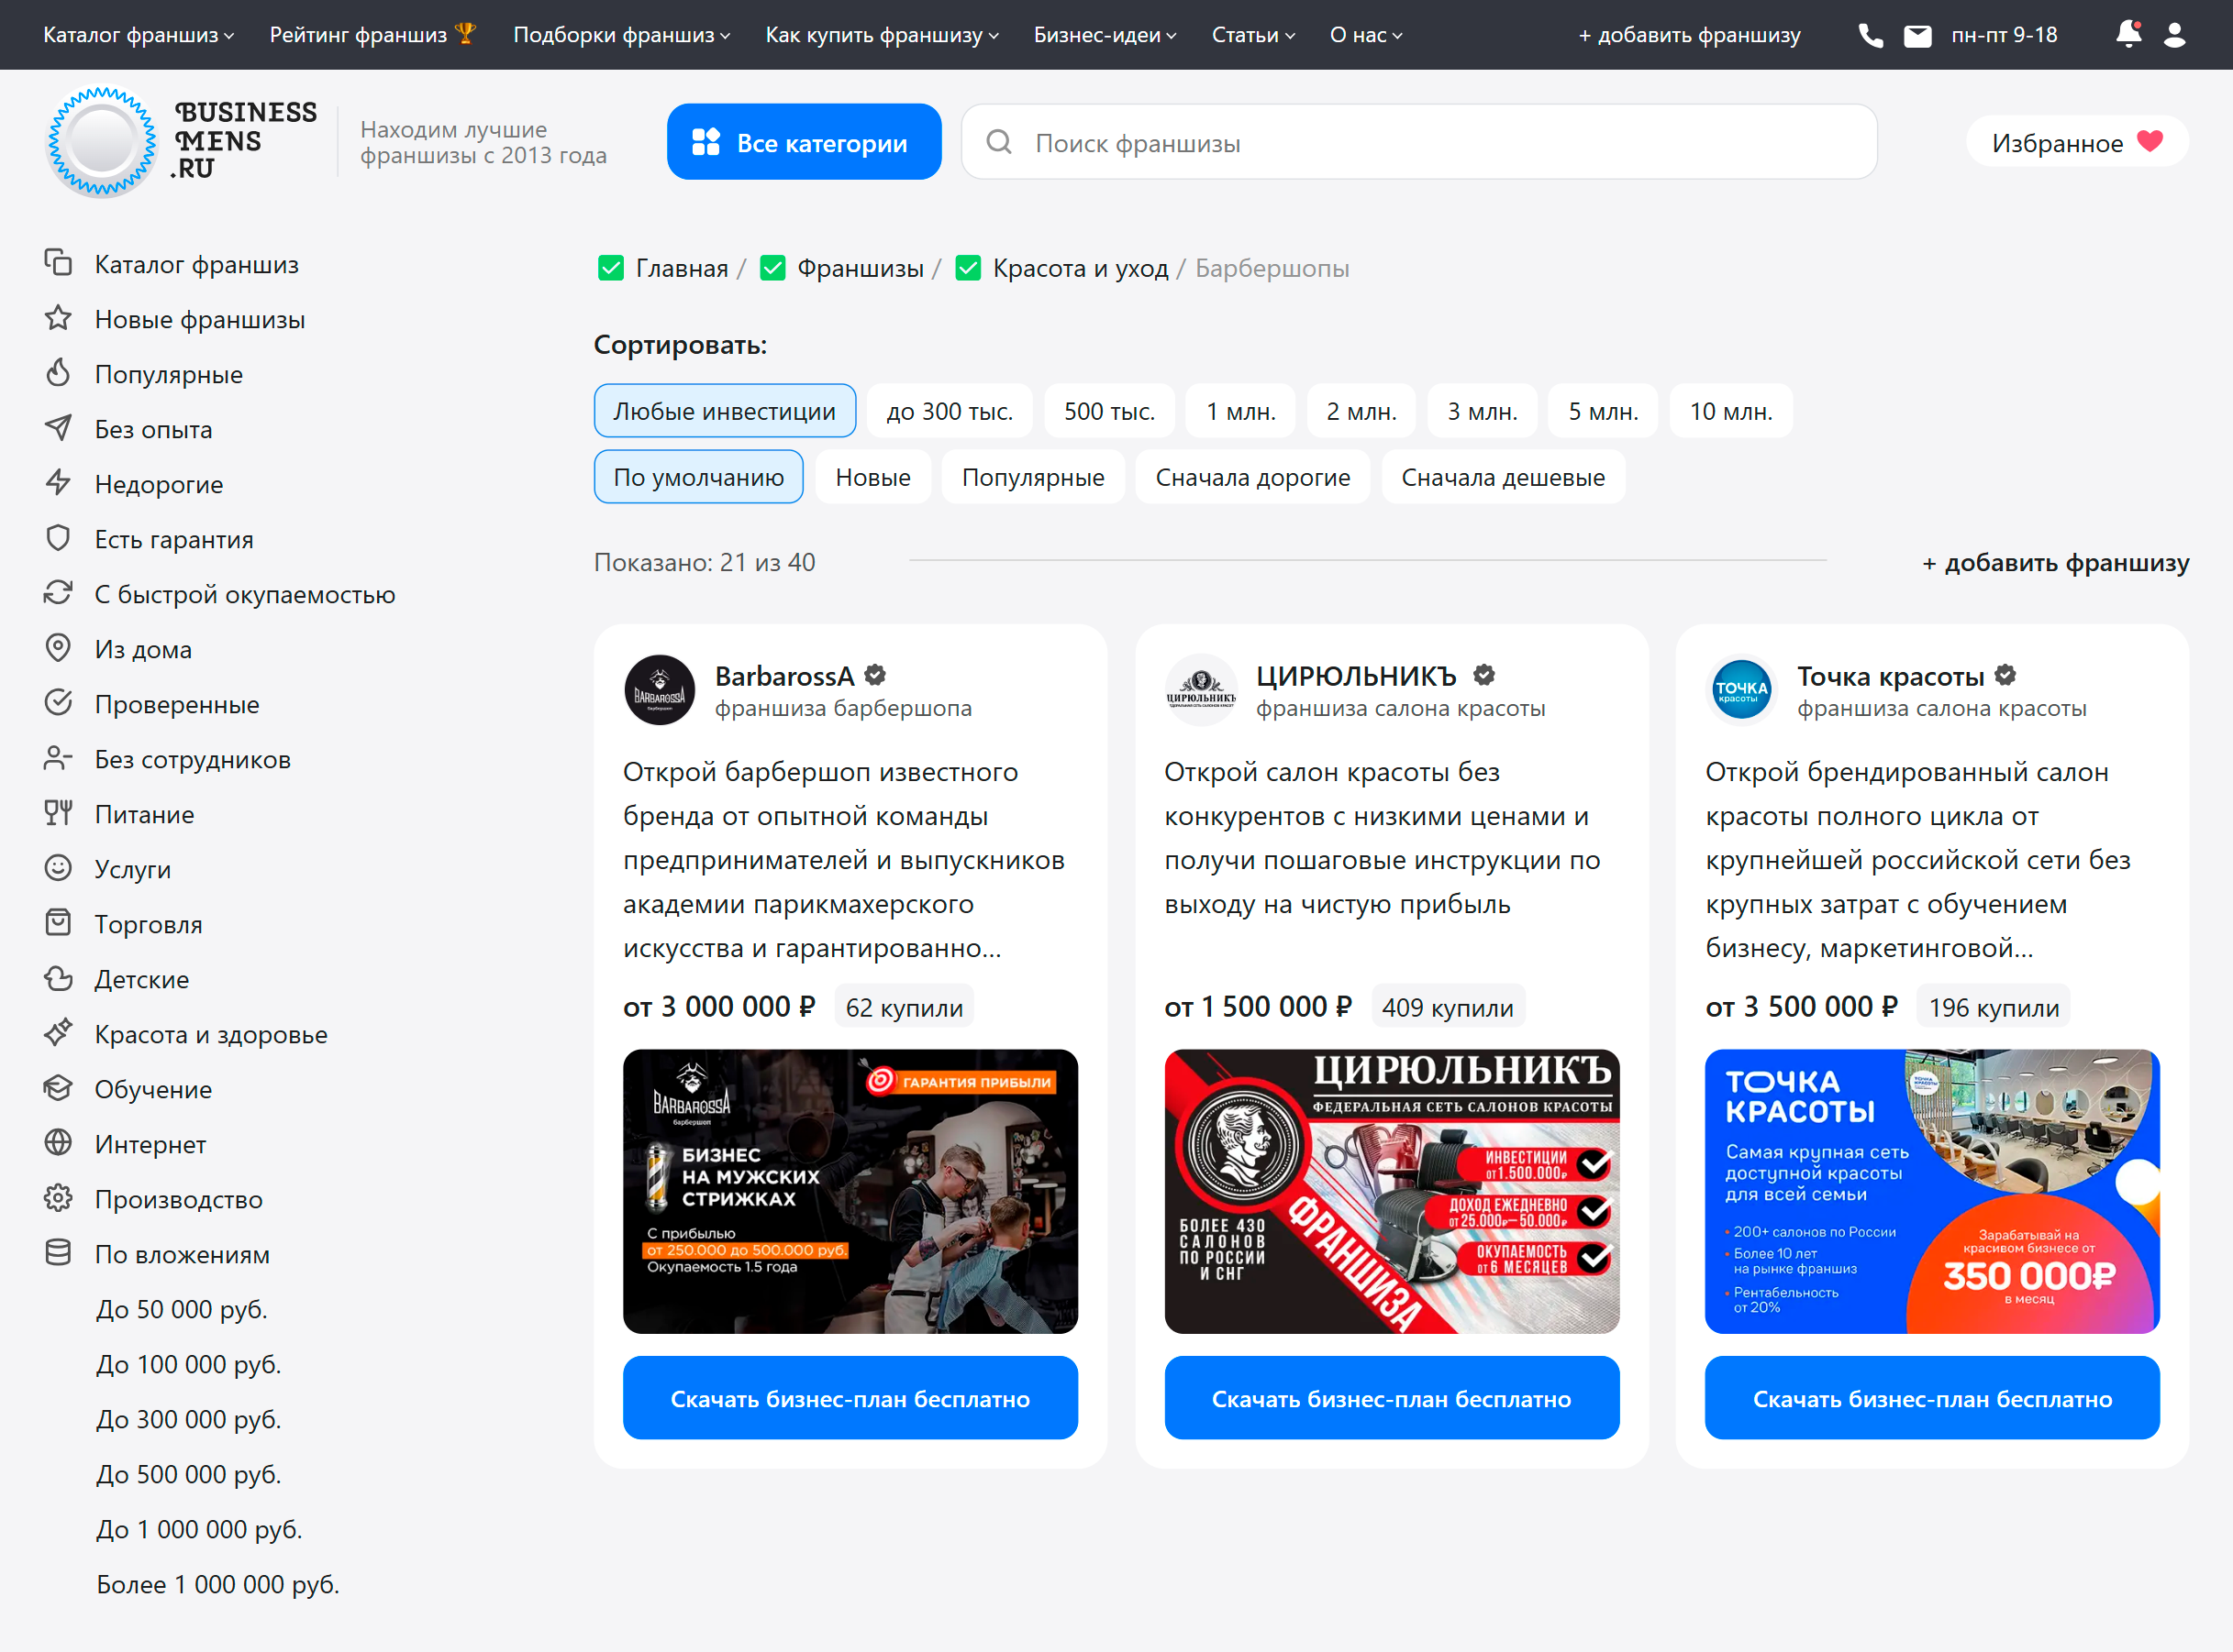The height and width of the screenshot is (1652, 2233).
Task: Click the heart icon in Избранное
Action: coord(2150,141)
